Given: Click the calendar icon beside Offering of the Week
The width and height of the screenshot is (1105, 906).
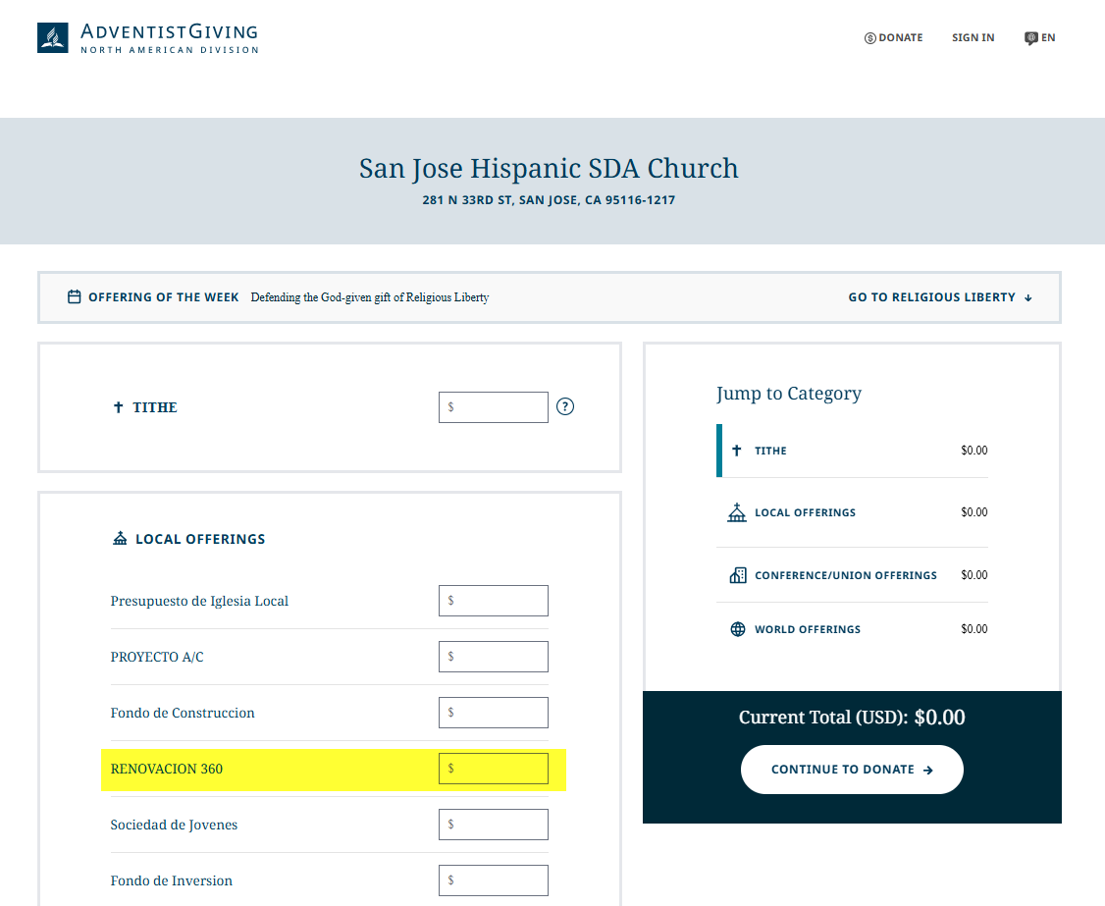Looking at the screenshot, I should [74, 296].
